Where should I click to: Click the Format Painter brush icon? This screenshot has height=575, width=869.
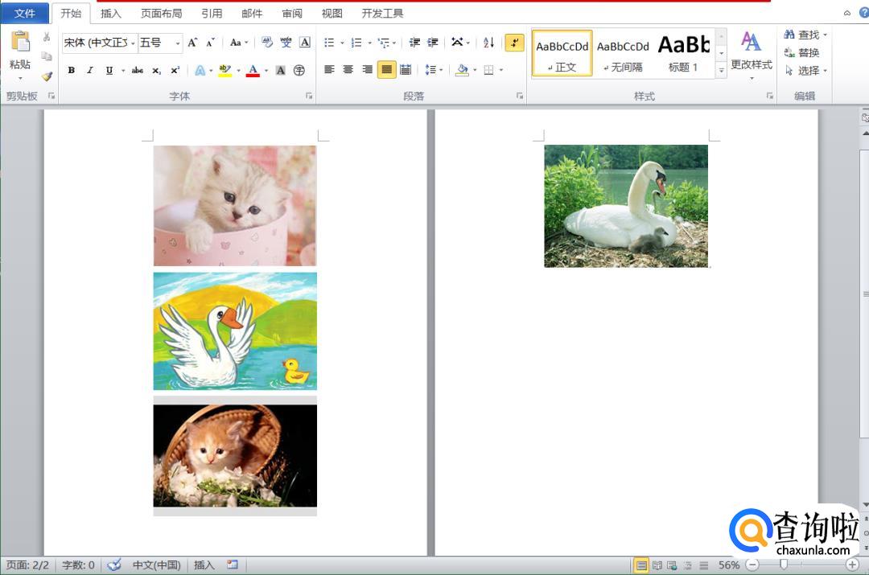point(47,76)
